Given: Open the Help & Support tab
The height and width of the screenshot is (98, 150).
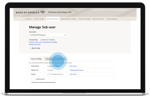Looking at the screenshot, I should click(112, 19).
